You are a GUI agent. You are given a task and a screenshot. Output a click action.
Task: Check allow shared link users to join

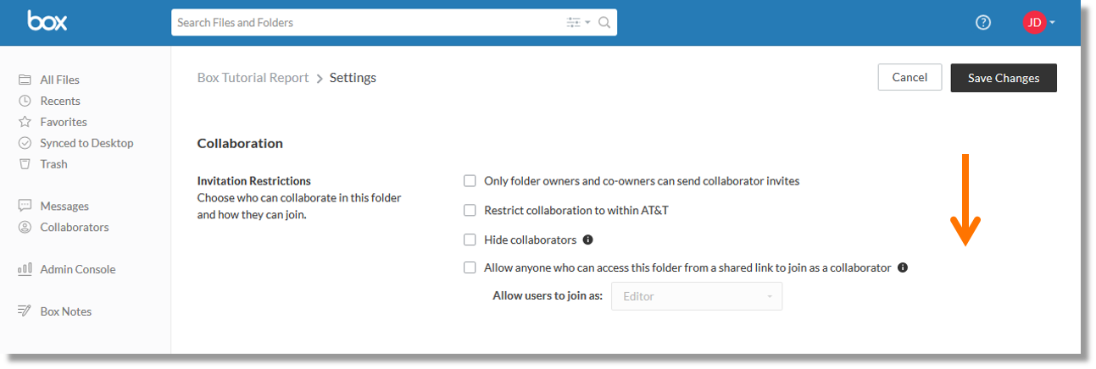coord(470,267)
